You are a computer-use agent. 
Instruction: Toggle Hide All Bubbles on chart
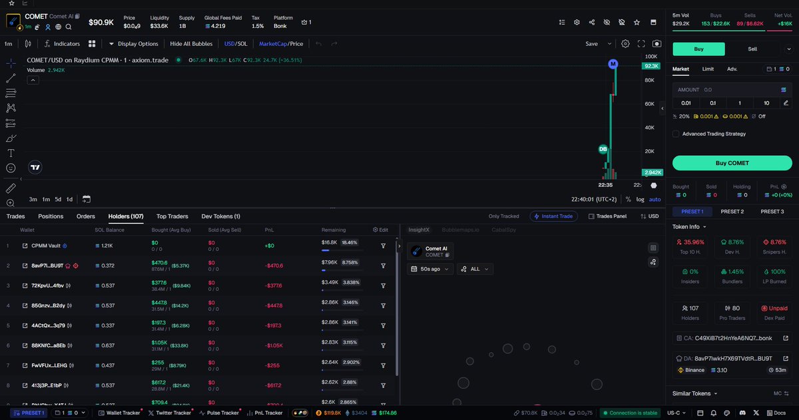pos(191,44)
